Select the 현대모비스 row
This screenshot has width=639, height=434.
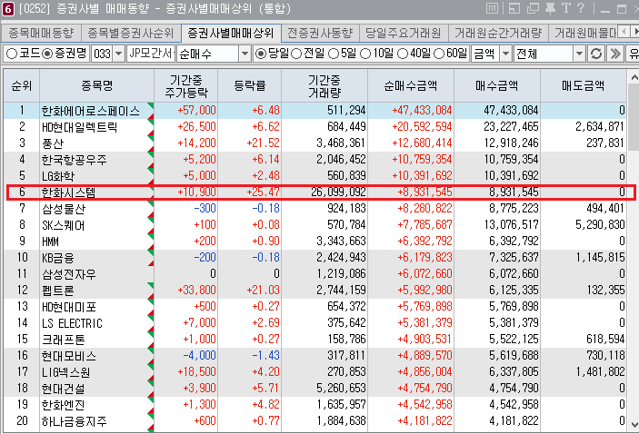pyautogui.click(x=315, y=355)
